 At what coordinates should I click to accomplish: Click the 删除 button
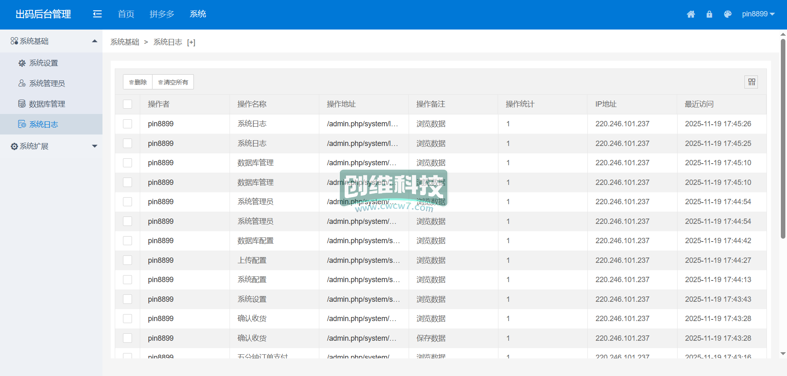click(138, 82)
